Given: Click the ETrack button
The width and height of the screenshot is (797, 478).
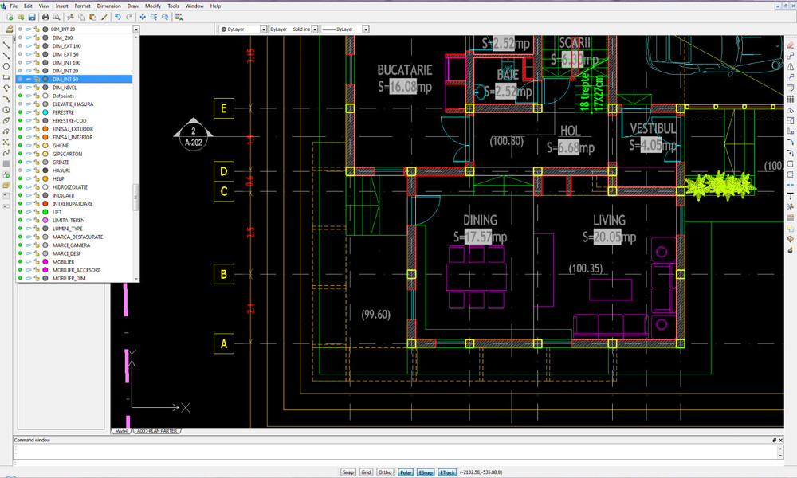Looking at the screenshot, I should coord(446,472).
